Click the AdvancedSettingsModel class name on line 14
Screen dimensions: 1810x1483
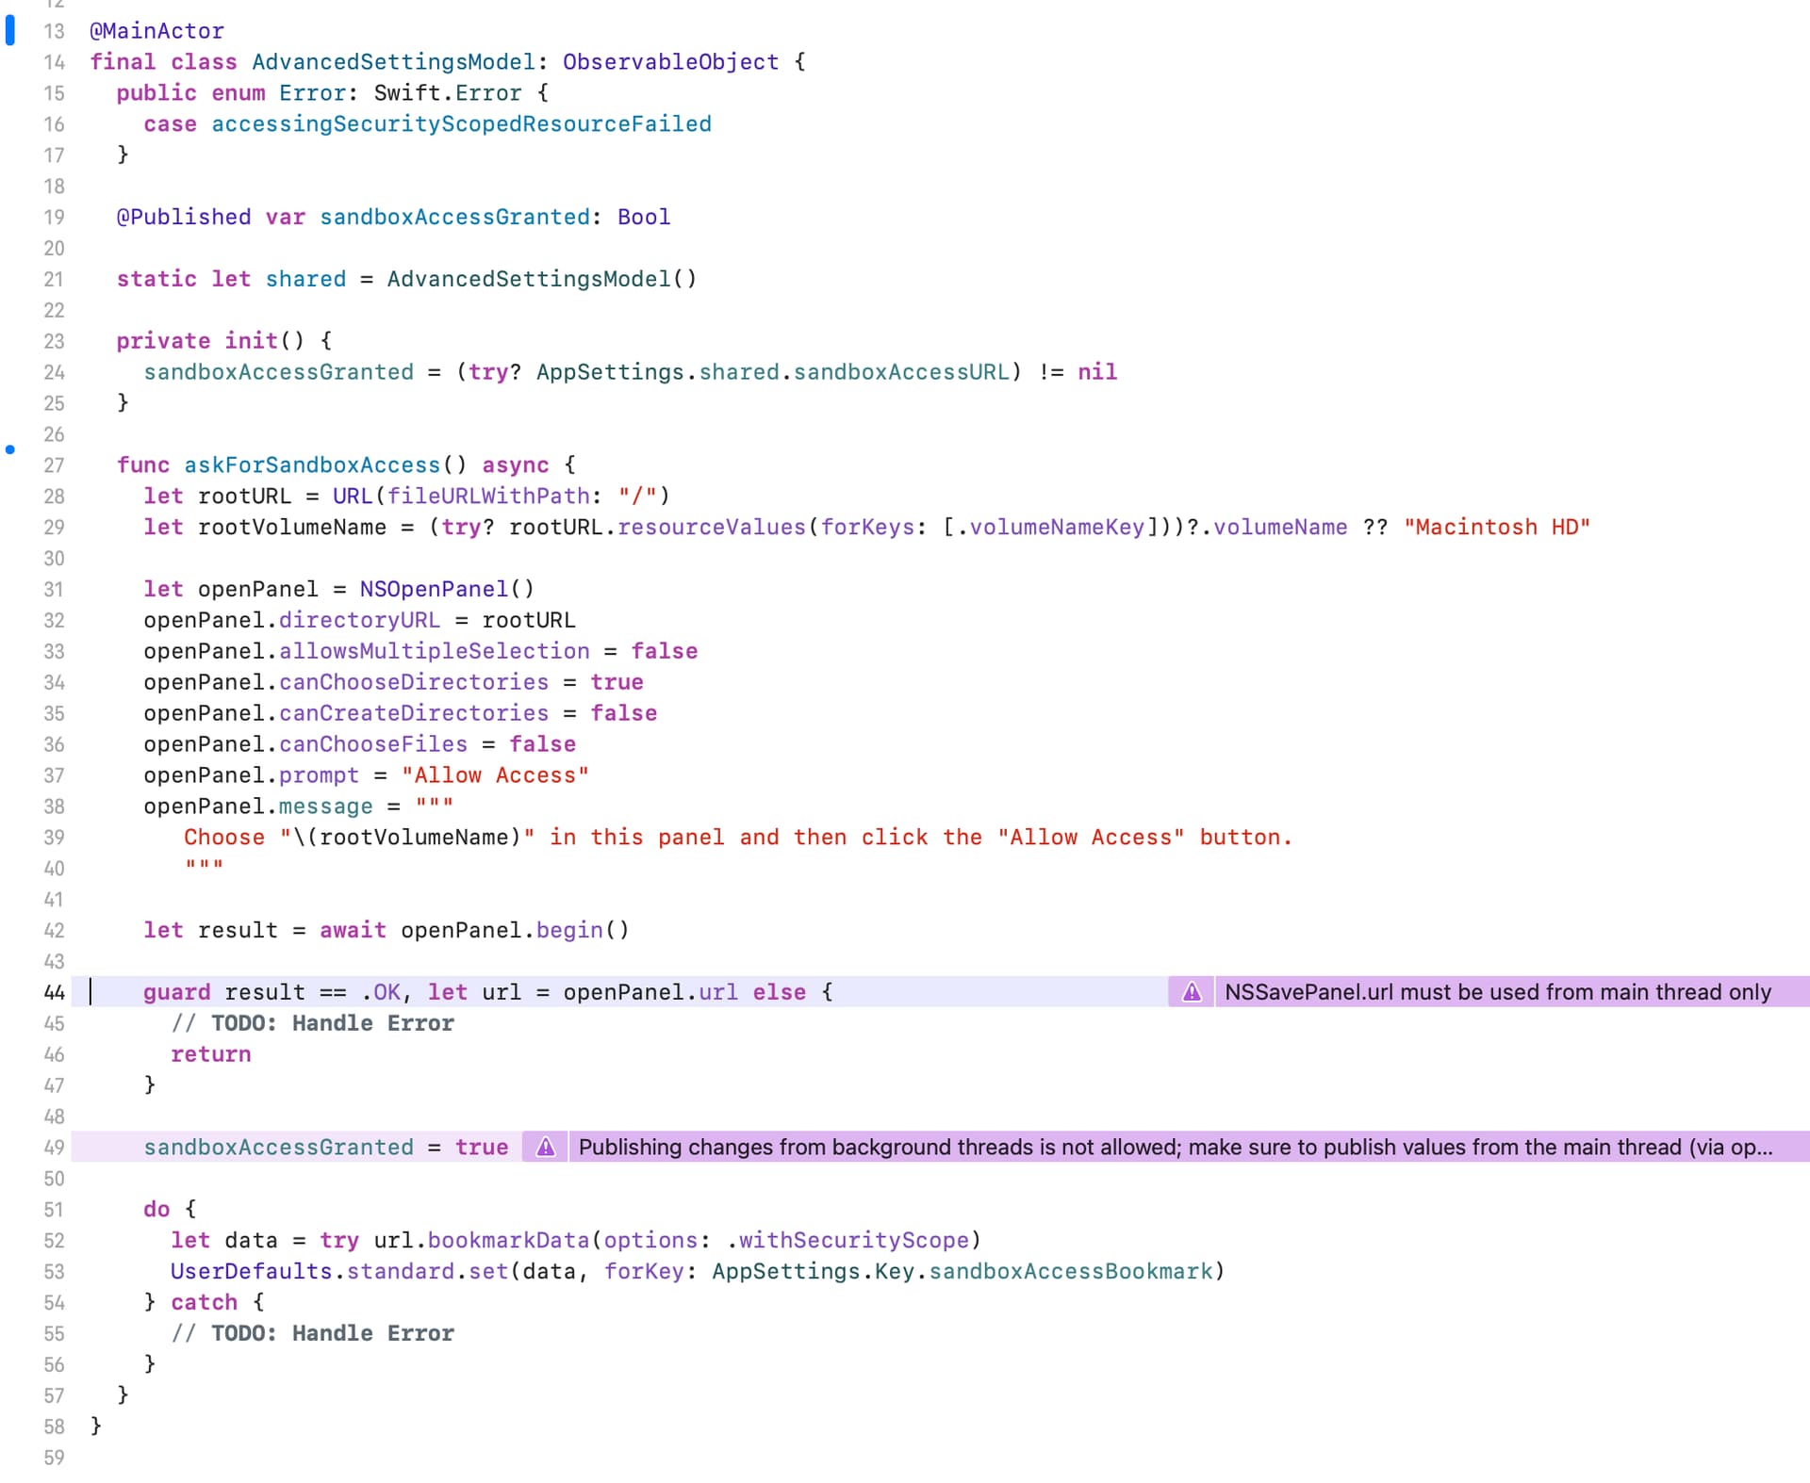click(x=393, y=62)
